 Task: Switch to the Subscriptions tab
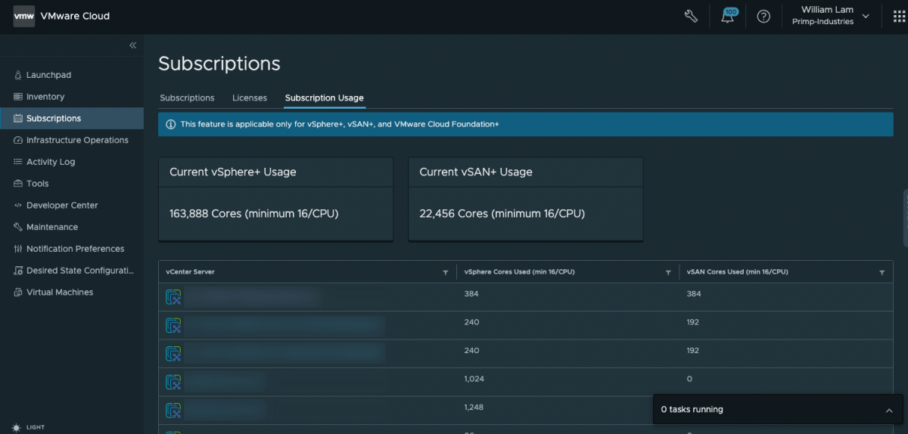[187, 98]
